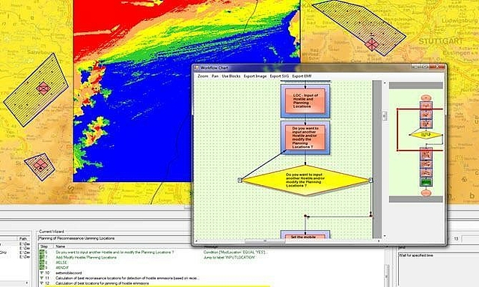Image resolution: width=479 pixels, height=287 pixels.
Task: Click the funnel icon for step 10
Action: (x=42, y=273)
